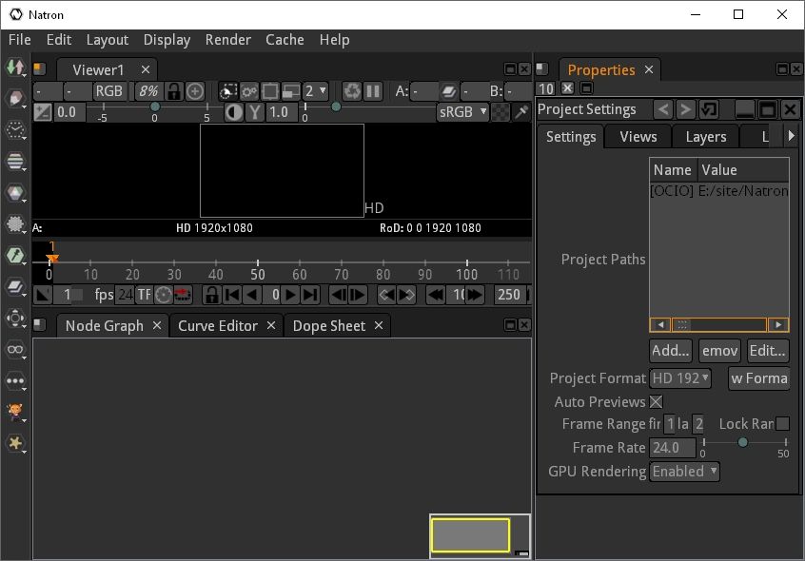Open the Render menu
The height and width of the screenshot is (561, 805).
pyautogui.click(x=228, y=40)
